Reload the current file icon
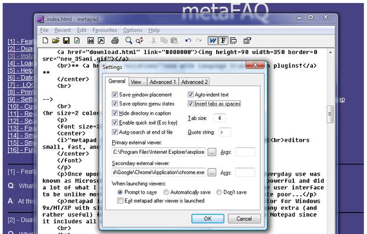Screen dimensions: 367x234 tap(77, 41)
